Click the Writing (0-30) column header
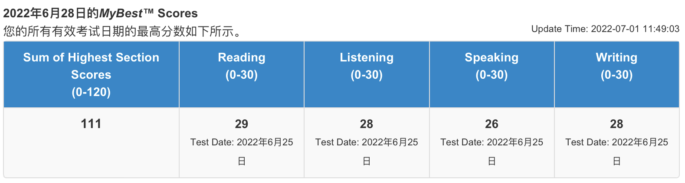Viewport: 685px width, 183px height. coord(616,74)
